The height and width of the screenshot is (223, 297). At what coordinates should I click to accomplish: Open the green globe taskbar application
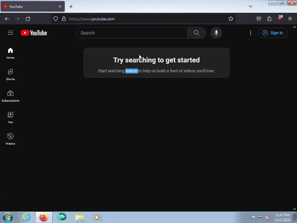[x=62, y=217]
